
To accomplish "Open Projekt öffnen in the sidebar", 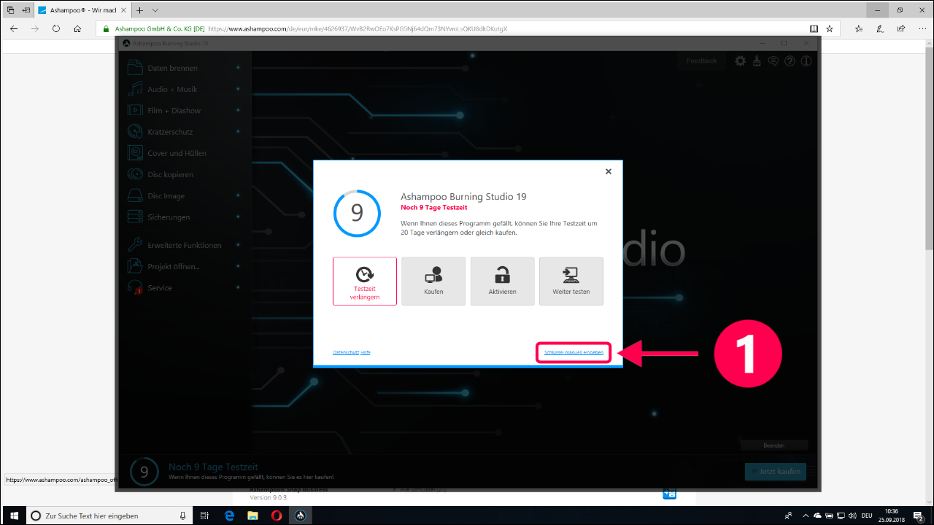I will [x=184, y=267].
